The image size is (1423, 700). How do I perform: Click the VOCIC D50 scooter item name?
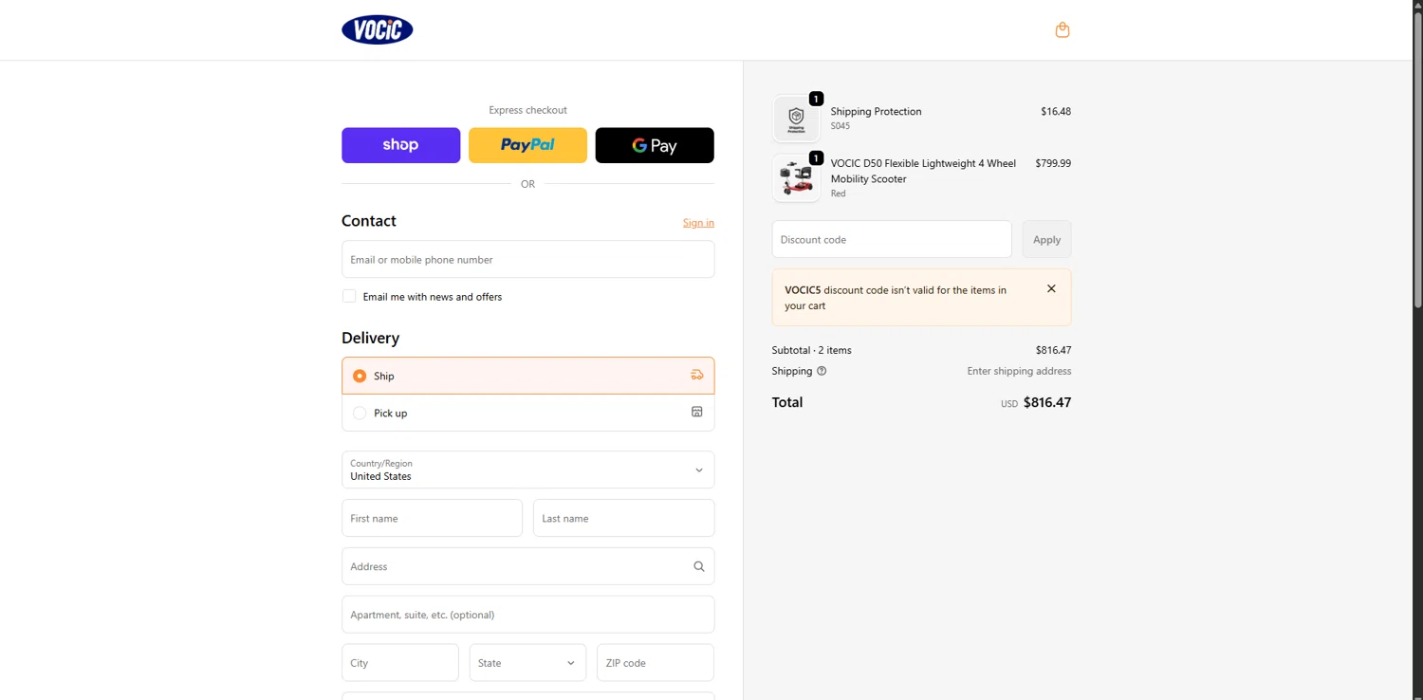pos(923,171)
